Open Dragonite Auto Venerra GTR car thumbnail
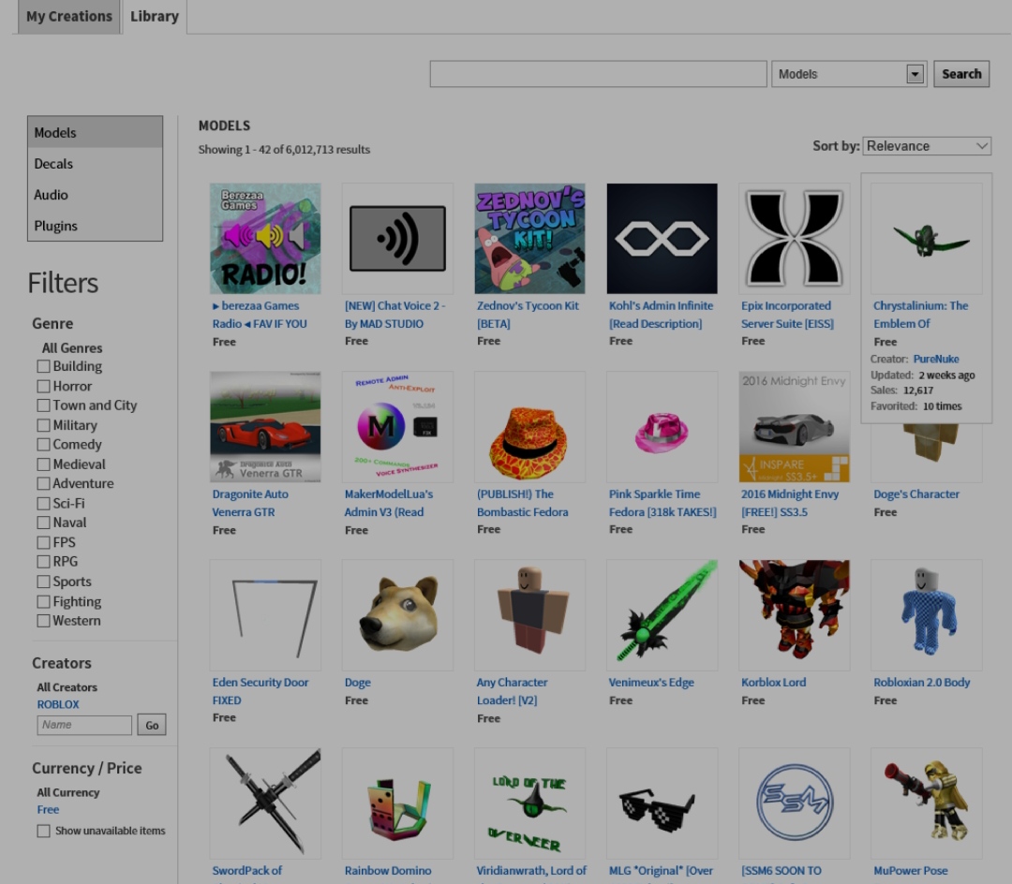The image size is (1012, 884). 265,427
